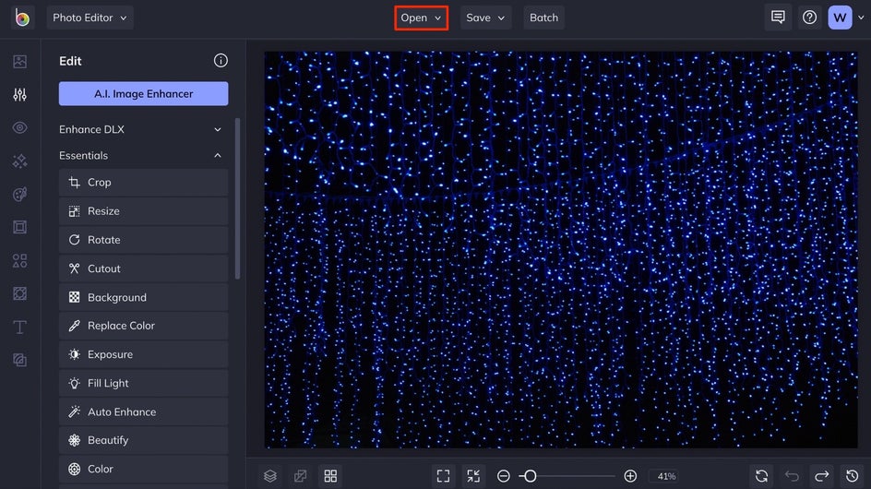Click the zoom slider handle
The width and height of the screenshot is (871, 489).
(x=530, y=476)
